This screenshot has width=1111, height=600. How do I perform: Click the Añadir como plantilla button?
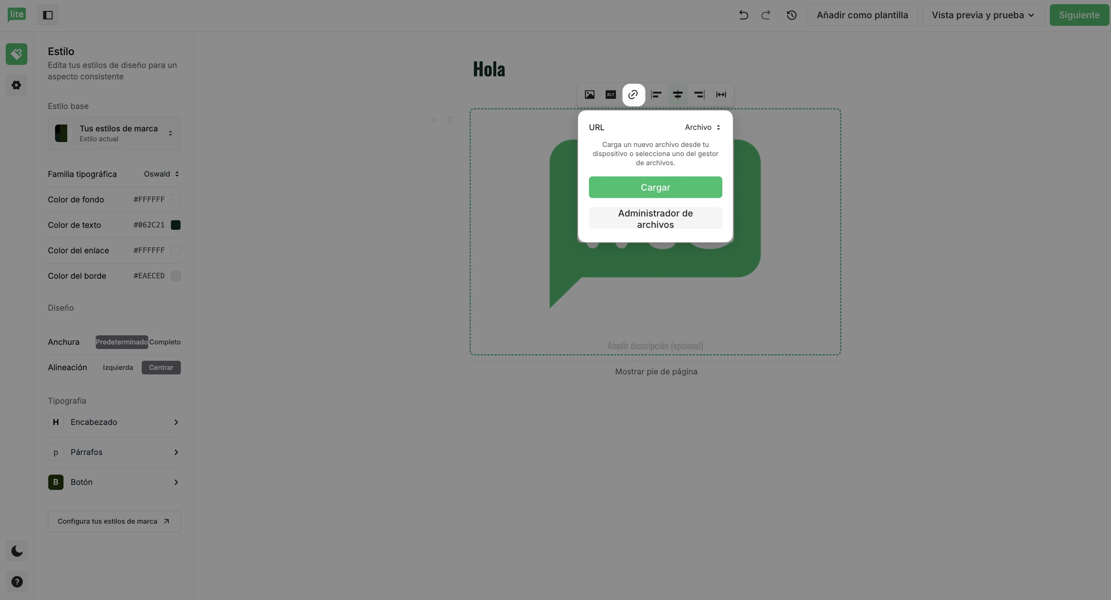click(x=862, y=15)
